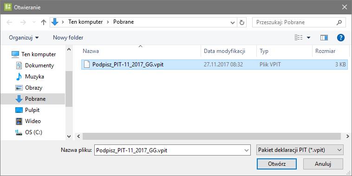Image resolution: width=352 pixels, height=176 pixels.
Task: Select 'Ten komputer' in address breadcrumb
Action: coord(85,22)
